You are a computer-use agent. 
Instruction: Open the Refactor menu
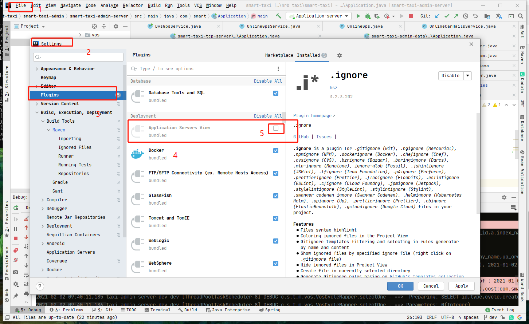coord(133,5)
